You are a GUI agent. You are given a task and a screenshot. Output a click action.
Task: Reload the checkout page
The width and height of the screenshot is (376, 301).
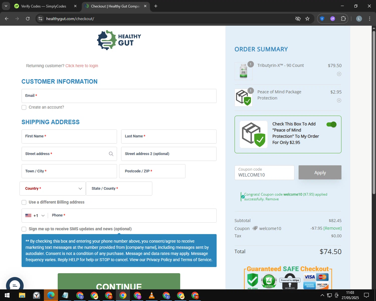pyautogui.click(x=28, y=19)
